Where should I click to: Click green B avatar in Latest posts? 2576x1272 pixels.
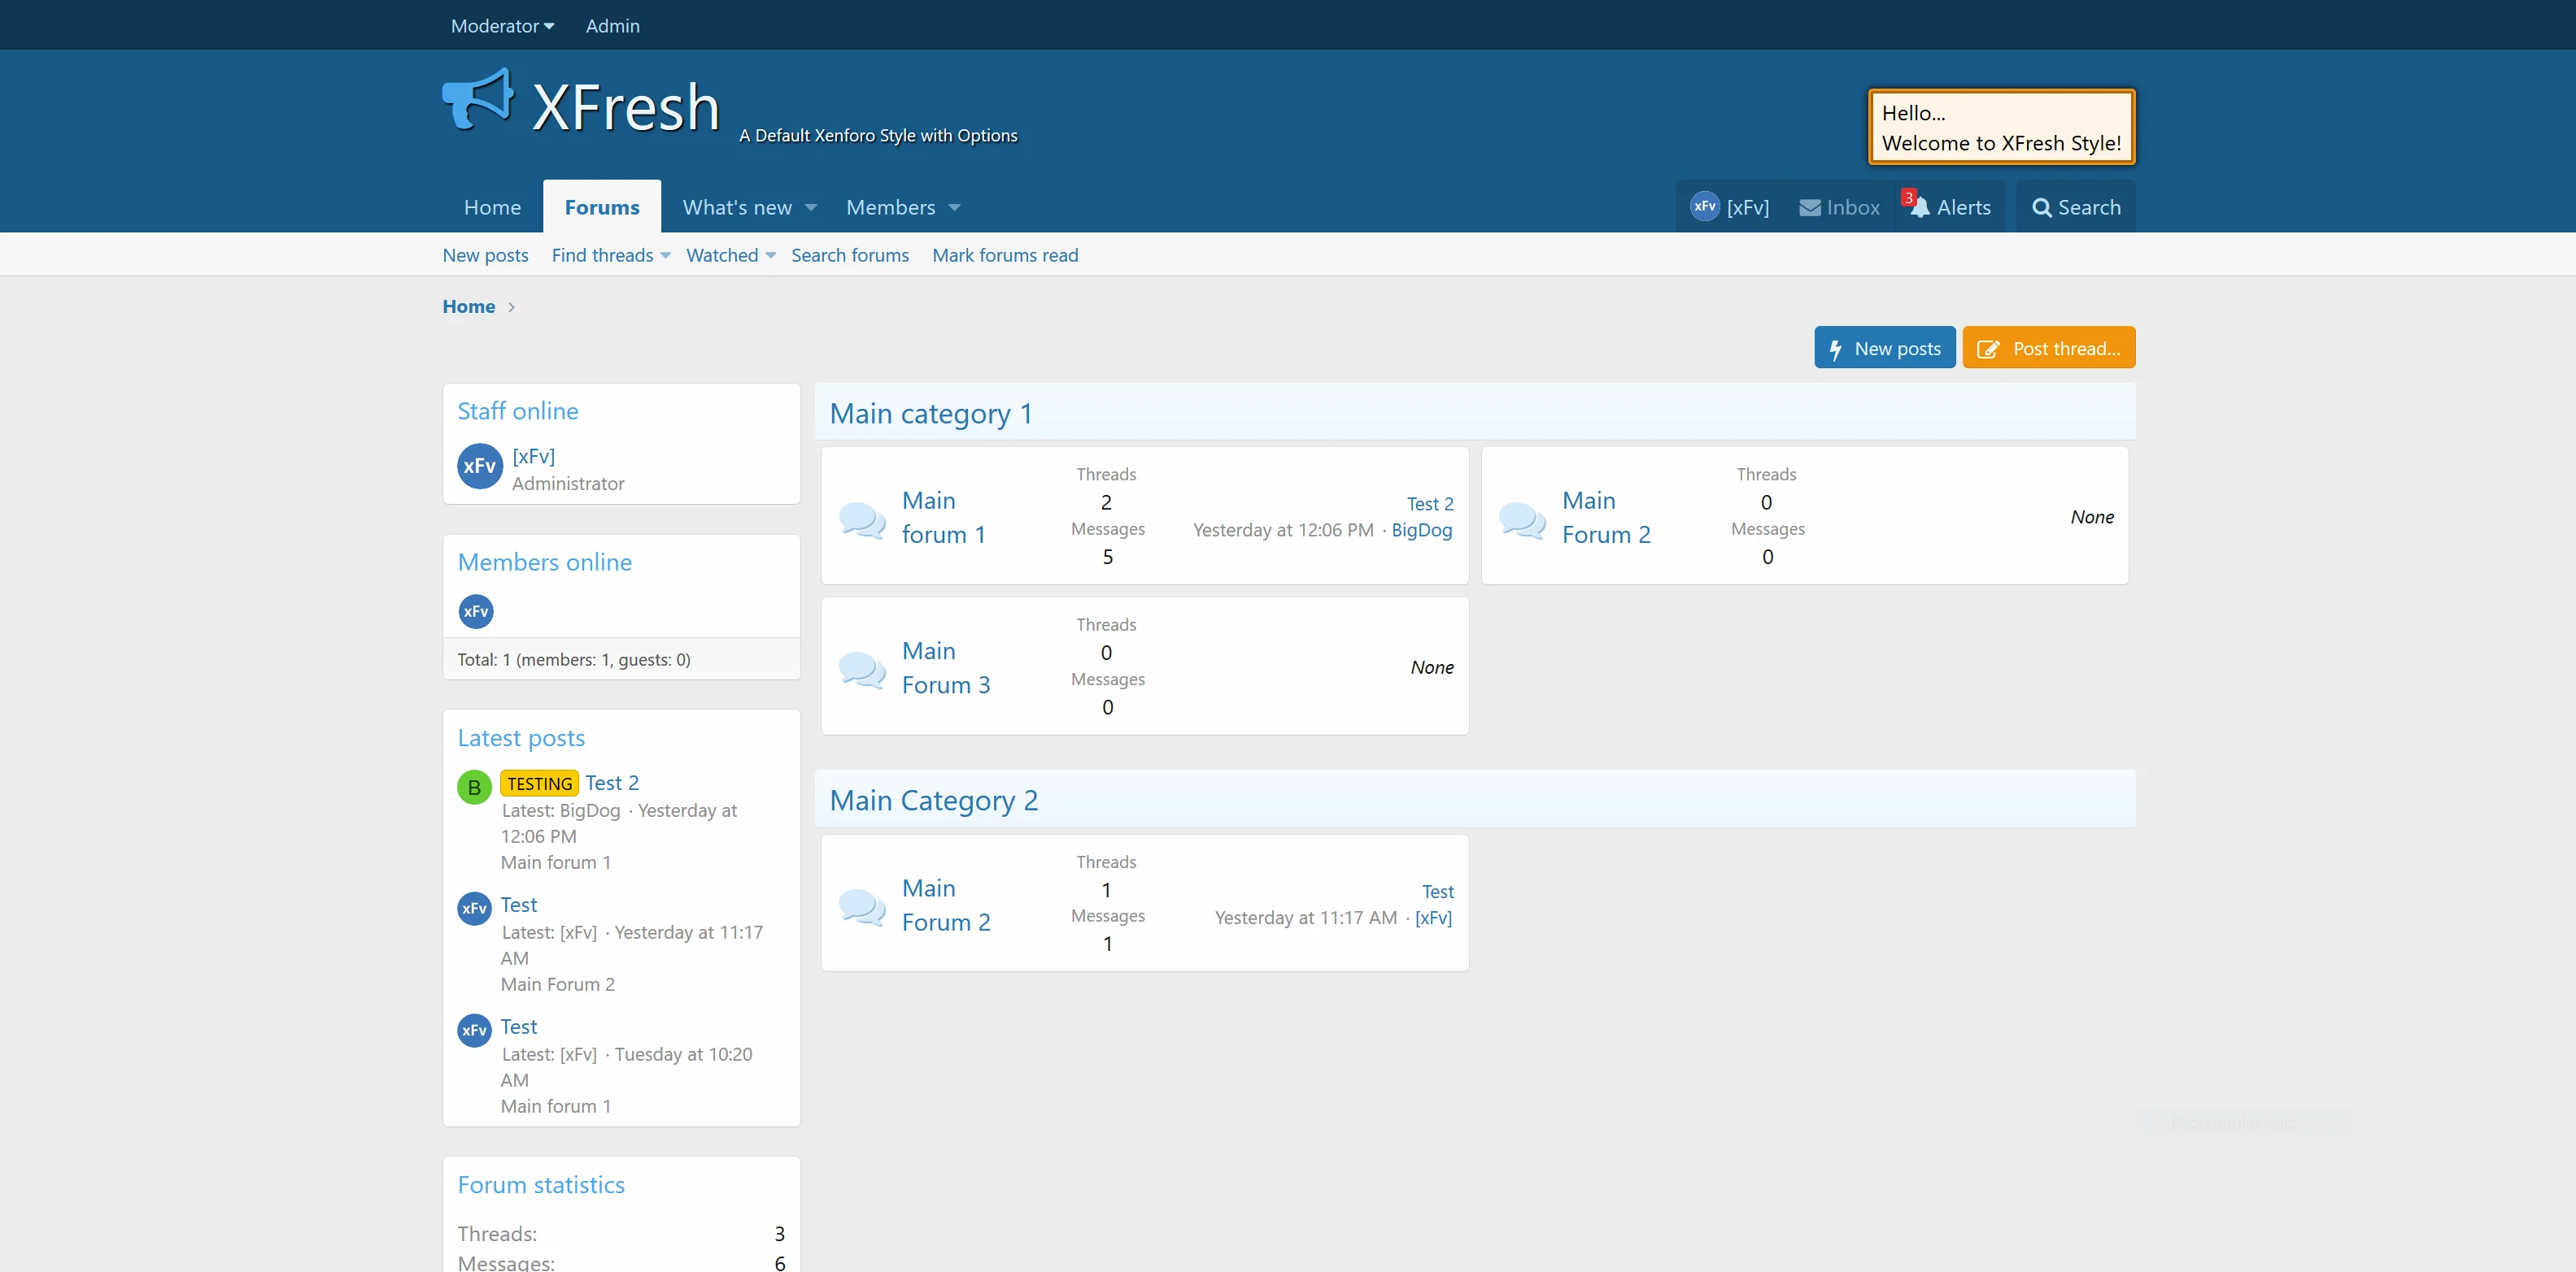click(x=474, y=787)
